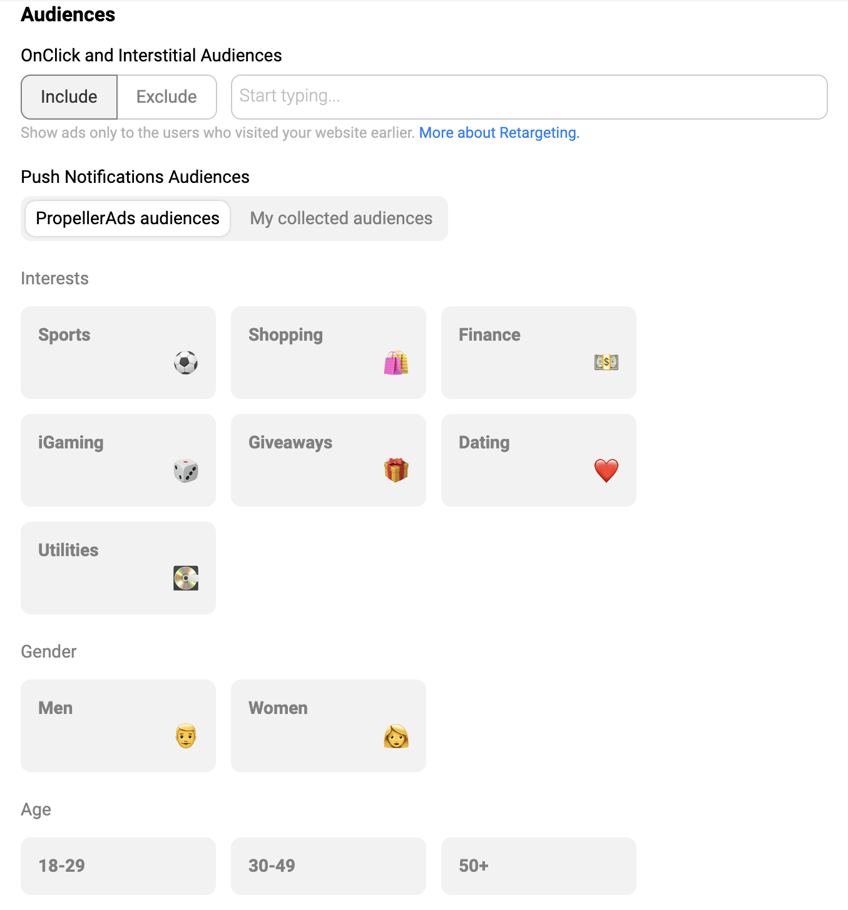Toggle the 50+ age group
848x910 pixels.
539,866
